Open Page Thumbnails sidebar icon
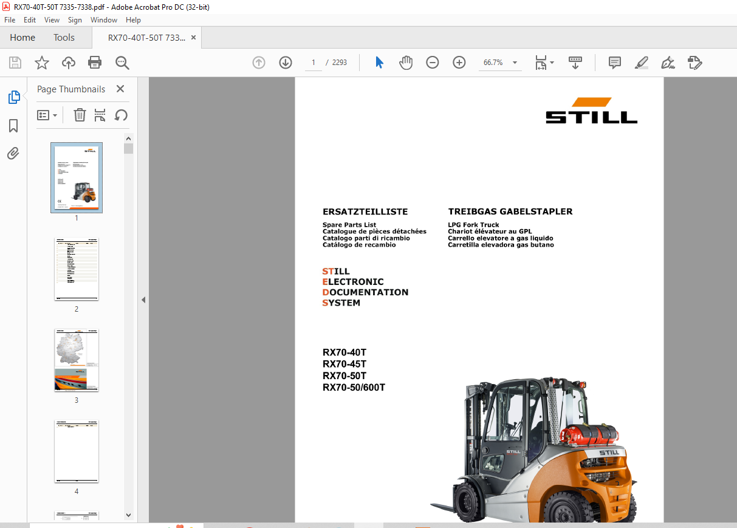 pyautogui.click(x=13, y=97)
